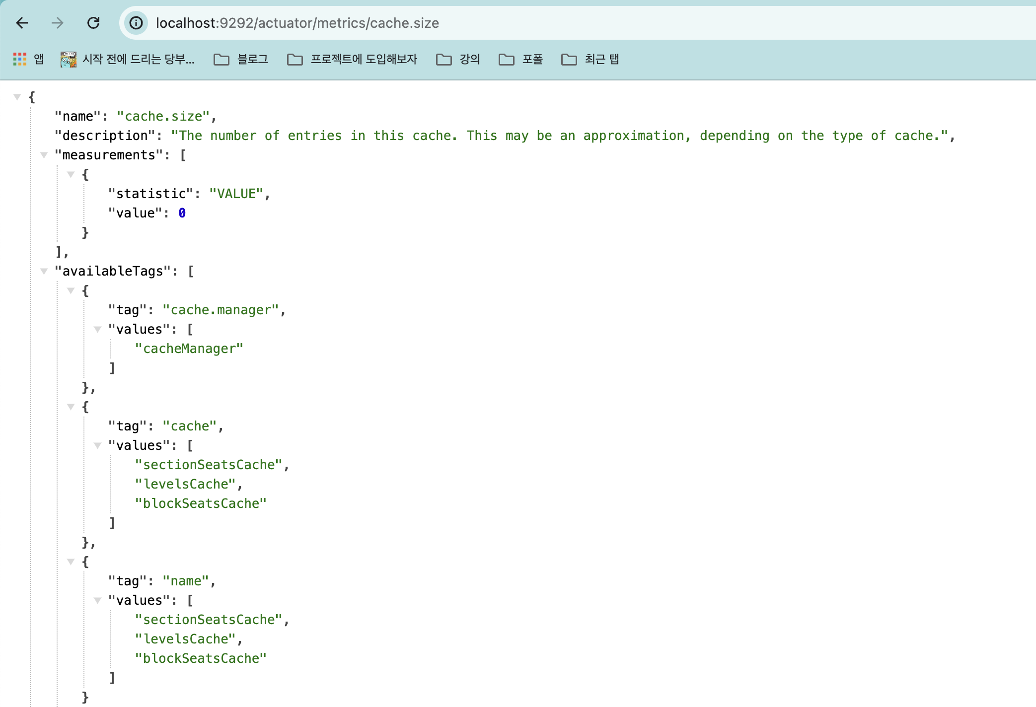Click the "cacheManager" string
Image resolution: width=1036 pixels, height=707 pixels.
point(189,349)
